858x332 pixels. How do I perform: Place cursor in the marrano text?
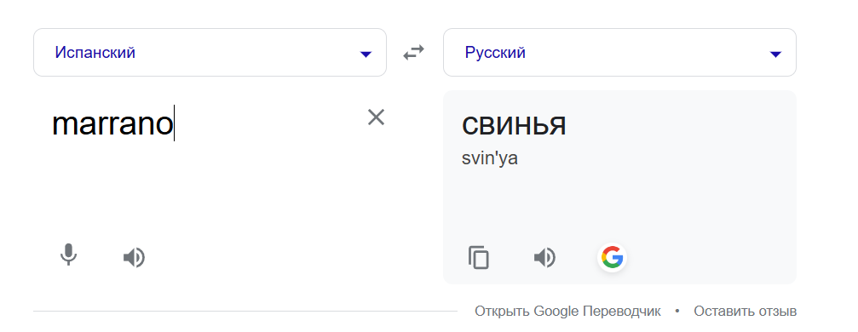pyautogui.click(x=112, y=124)
